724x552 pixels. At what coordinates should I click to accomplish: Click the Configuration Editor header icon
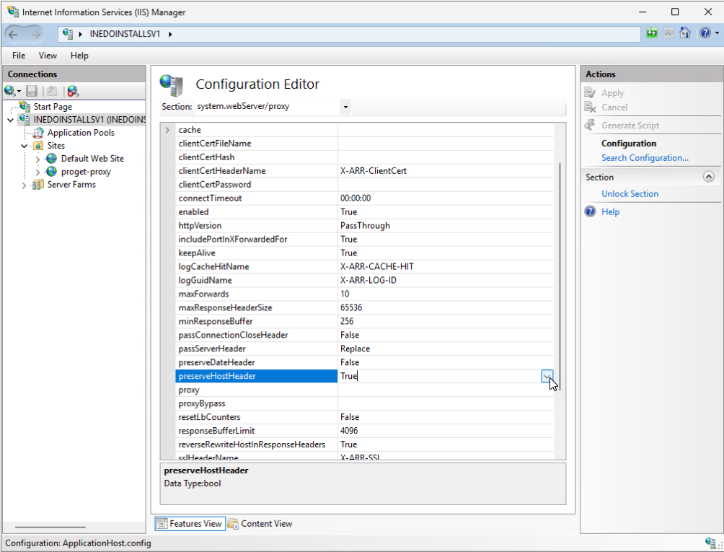pos(172,84)
